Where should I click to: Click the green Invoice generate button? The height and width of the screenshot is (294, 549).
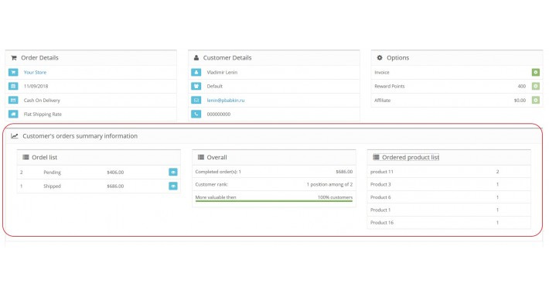coord(535,72)
